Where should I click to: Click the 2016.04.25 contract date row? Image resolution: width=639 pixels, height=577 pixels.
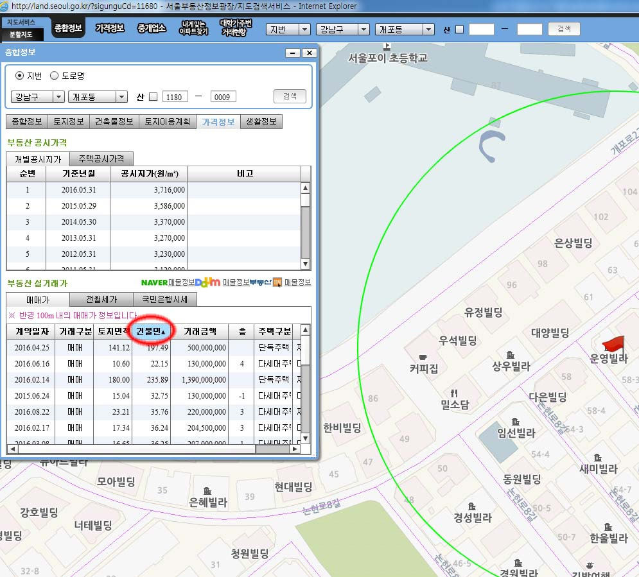pos(31,347)
